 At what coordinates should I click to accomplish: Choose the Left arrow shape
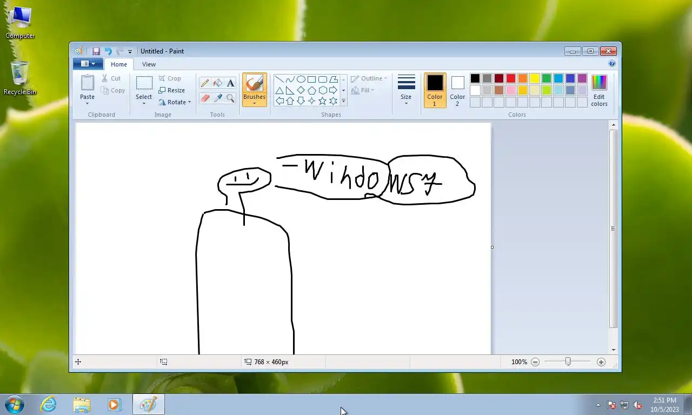pos(280,101)
